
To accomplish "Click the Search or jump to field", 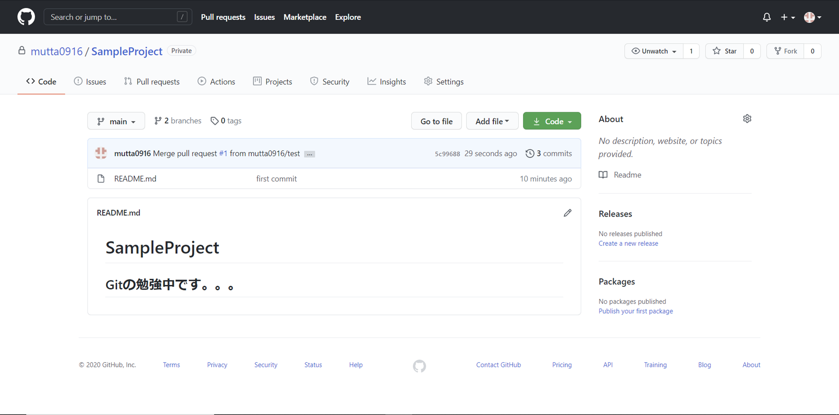I will (x=118, y=17).
